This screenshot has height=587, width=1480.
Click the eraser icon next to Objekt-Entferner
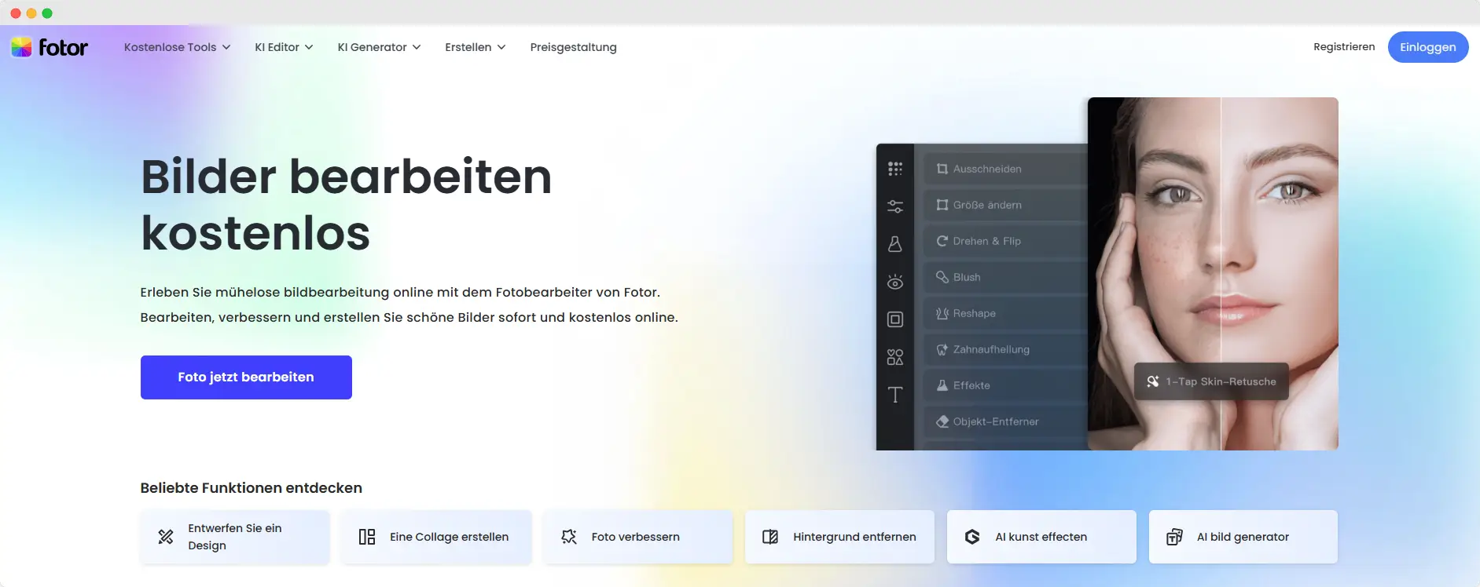942,421
